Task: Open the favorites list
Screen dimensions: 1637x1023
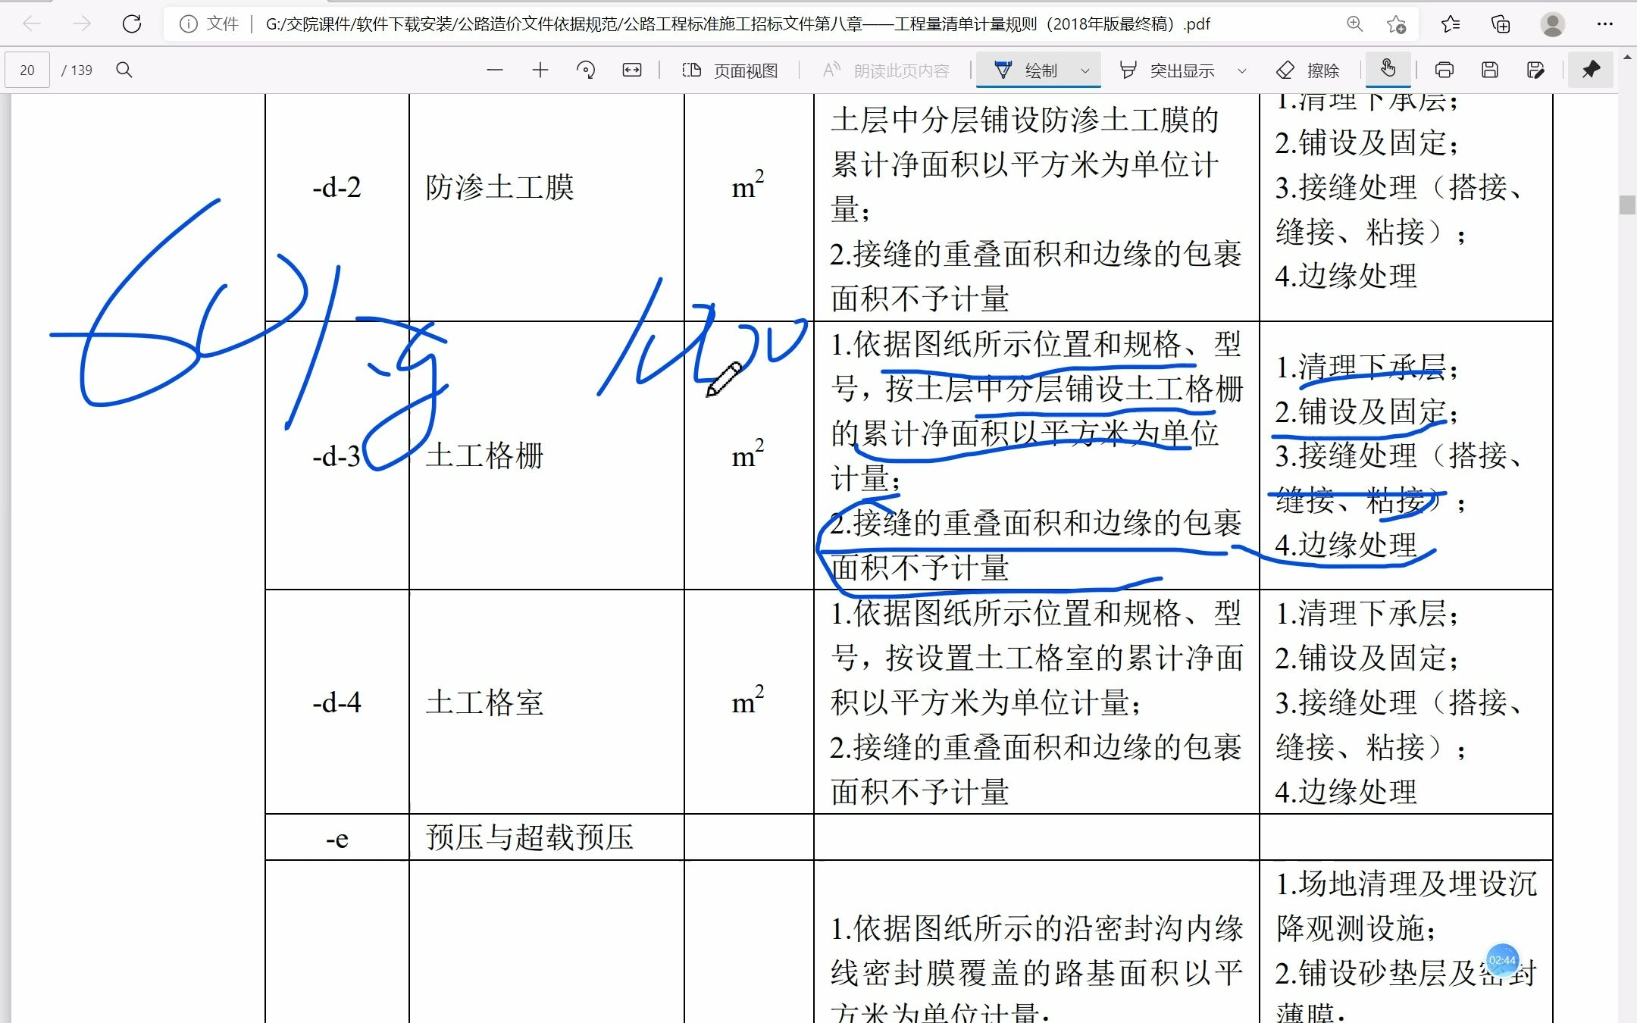Action: point(1450,24)
